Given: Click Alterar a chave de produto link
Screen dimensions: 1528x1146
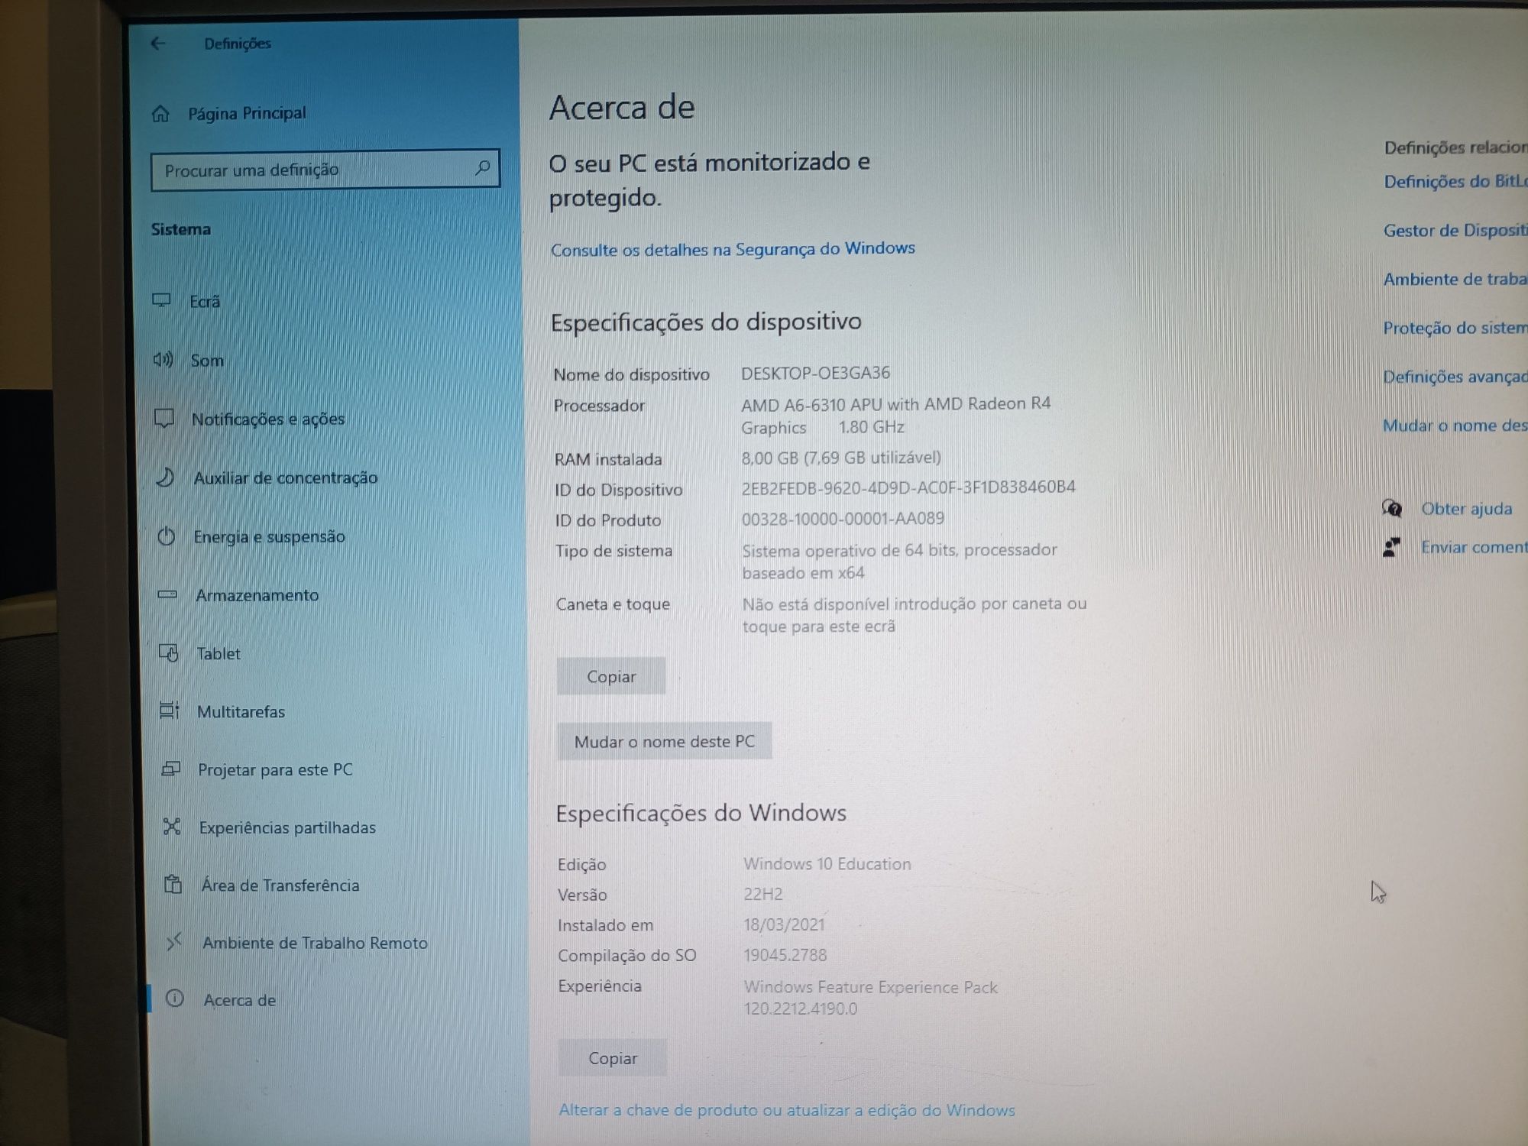Looking at the screenshot, I should pos(787,1110).
